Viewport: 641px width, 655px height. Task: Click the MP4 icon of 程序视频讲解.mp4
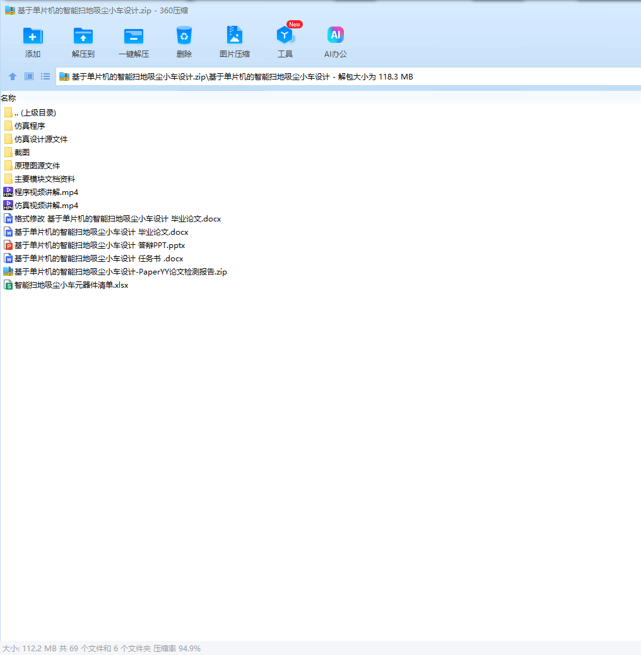click(8, 192)
